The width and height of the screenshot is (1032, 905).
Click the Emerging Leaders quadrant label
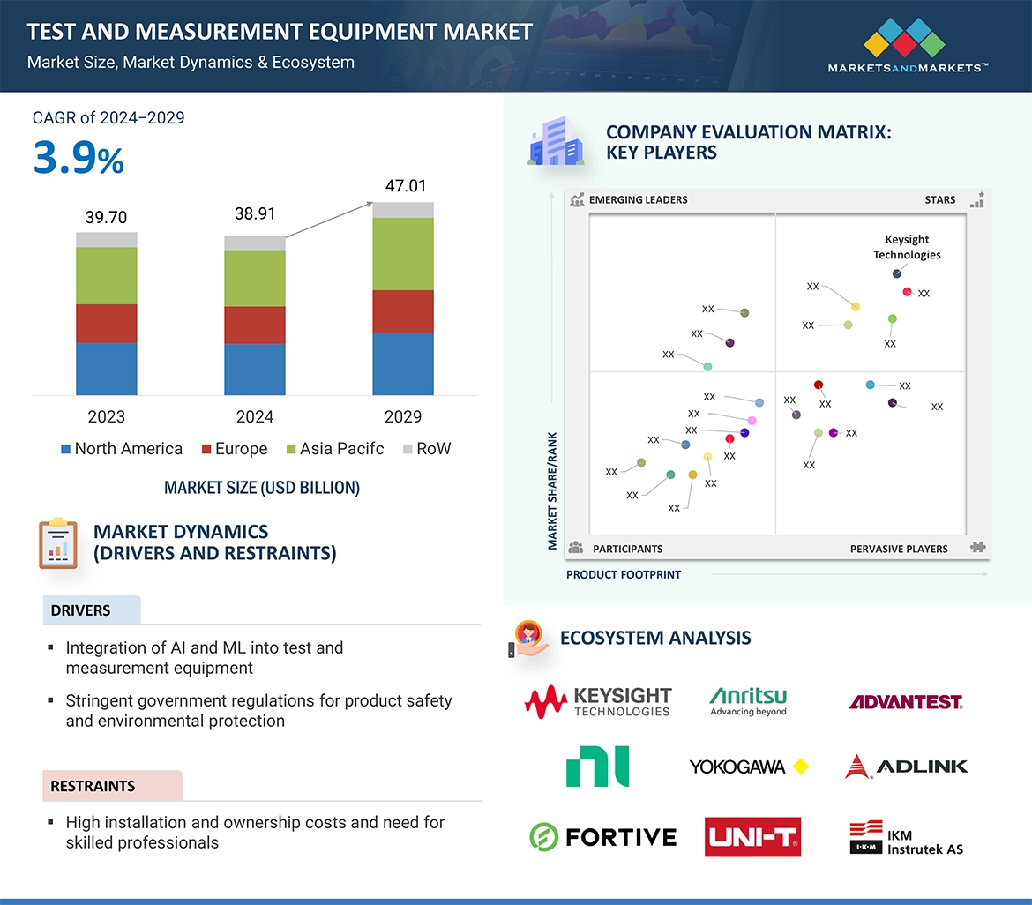coord(638,200)
